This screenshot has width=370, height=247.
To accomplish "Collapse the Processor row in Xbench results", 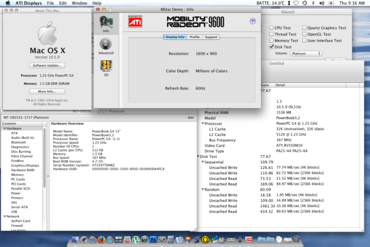I will pyautogui.click(x=202, y=124).
